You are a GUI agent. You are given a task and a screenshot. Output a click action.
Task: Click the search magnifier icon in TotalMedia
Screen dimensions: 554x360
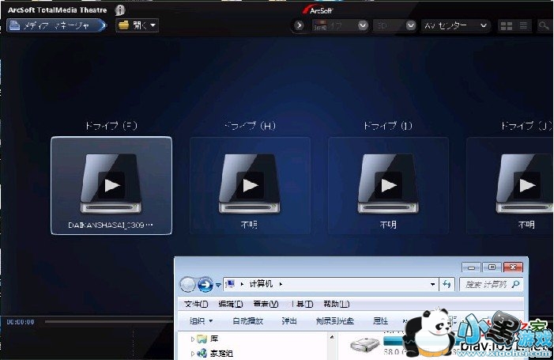[543, 26]
